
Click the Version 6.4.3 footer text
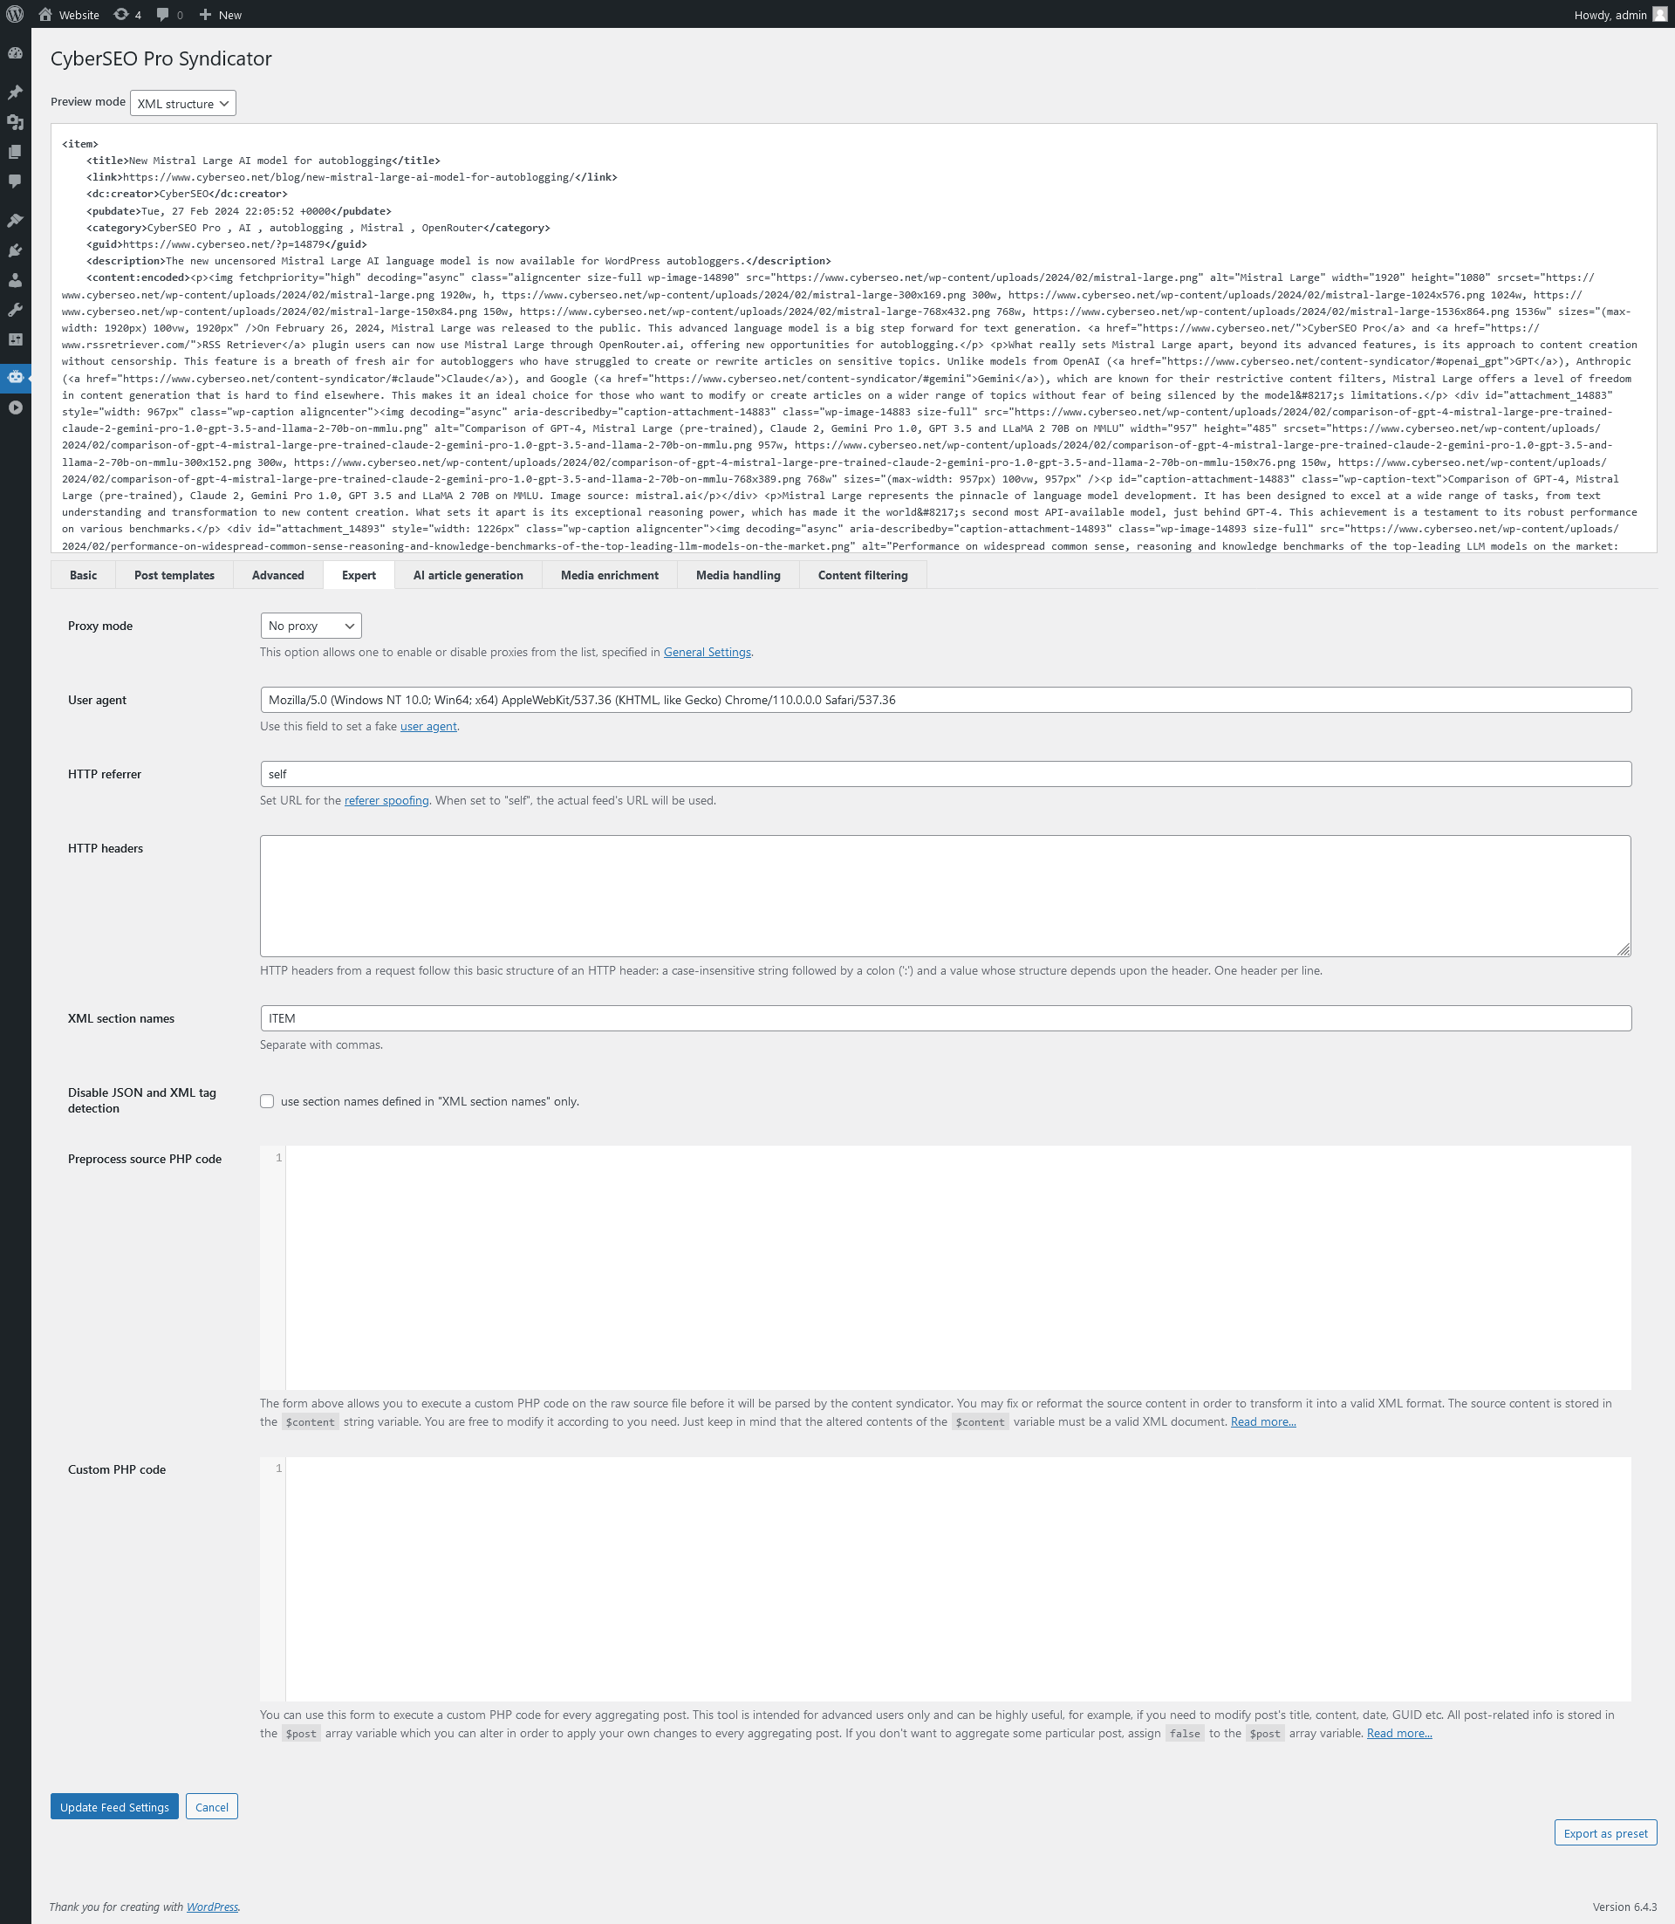tap(1624, 1907)
